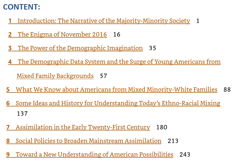Click the 'CONTENT:' heading

(22, 7)
